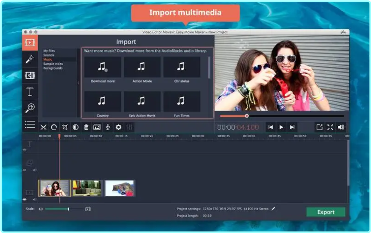The image size is (371, 233).
Task: Select the scissors Split tool
Action: coord(43,127)
